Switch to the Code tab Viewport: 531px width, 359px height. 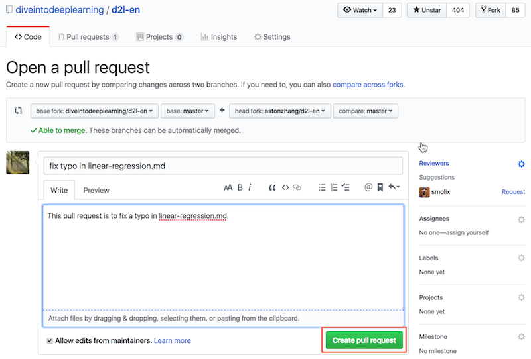pyautogui.click(x=28, y=37)
